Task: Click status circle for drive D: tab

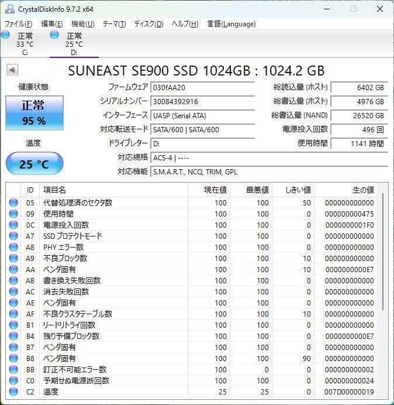Action: pyautogui.click(x=54, y=35)
